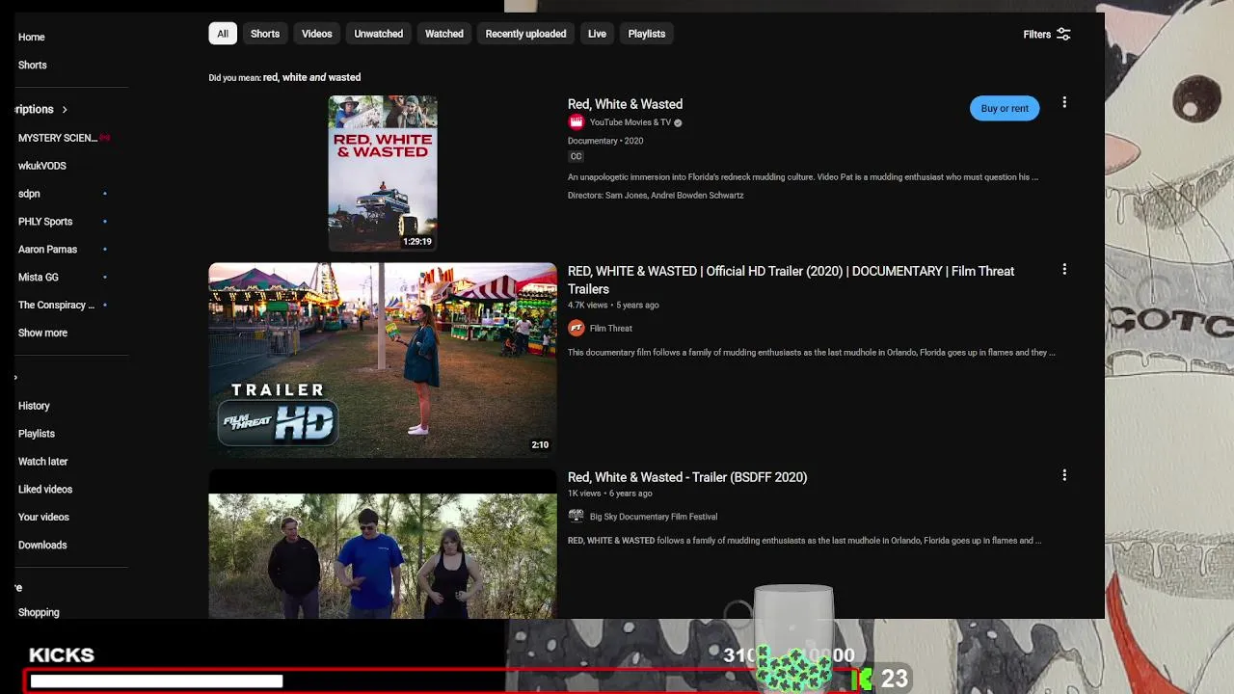
Task: Open the Film Threat channel name
Action: 611,329
